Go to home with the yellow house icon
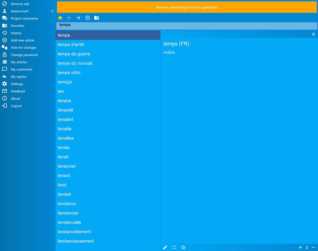Viewport: 318px width, 251px height. [x=60, y=18]
